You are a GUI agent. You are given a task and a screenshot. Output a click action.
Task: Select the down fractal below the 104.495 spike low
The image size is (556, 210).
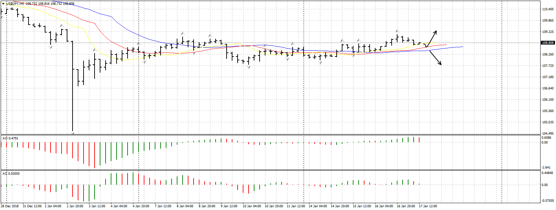(x=73, y=132)
